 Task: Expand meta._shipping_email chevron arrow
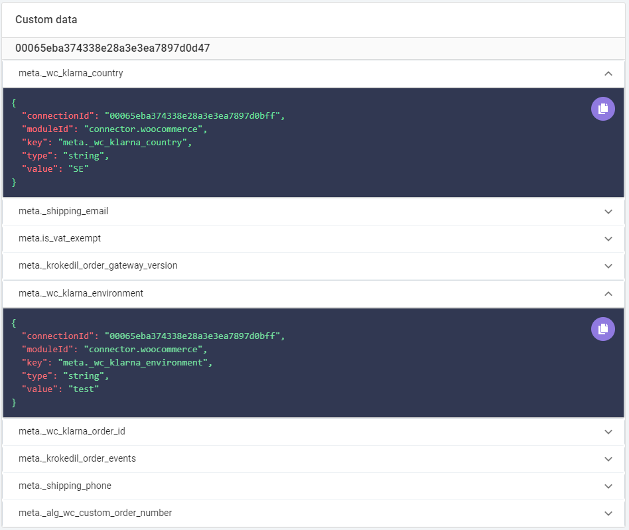608,212
